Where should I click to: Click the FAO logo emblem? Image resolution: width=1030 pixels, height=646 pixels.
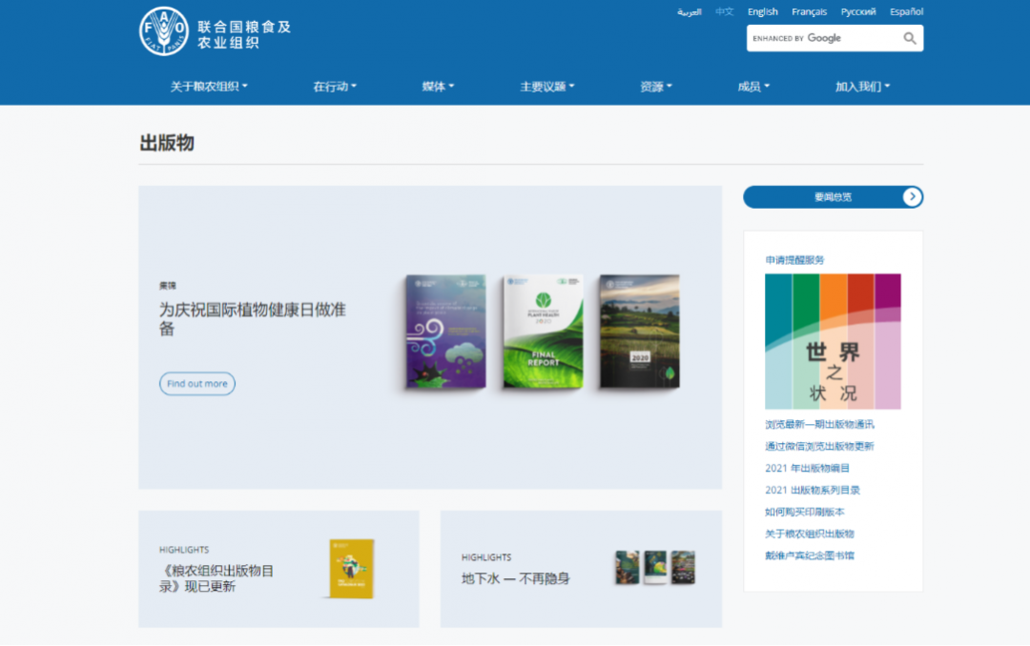click(164, 30)
